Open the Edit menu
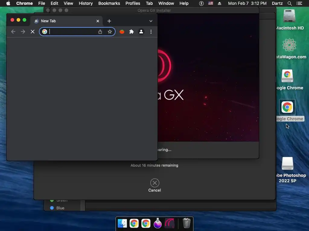This screenshot has height=231, width=309. coord(54,3)
